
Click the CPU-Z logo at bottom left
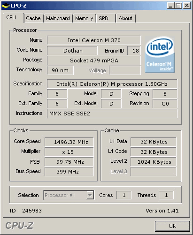[x=19, y=226]
